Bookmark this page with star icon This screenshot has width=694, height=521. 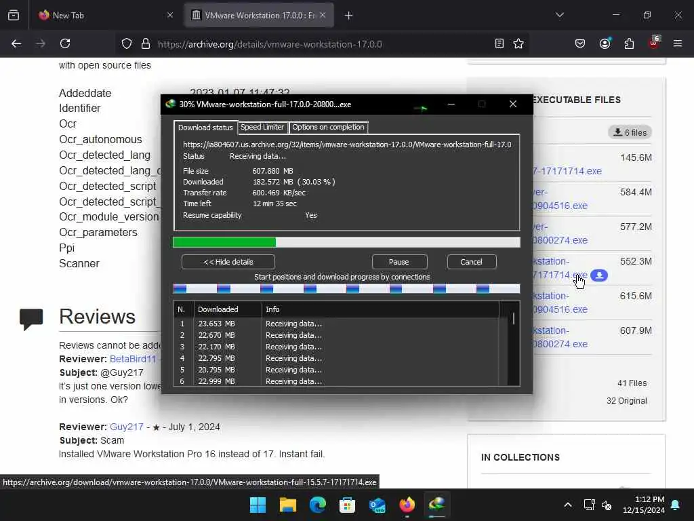click(518, 44)
